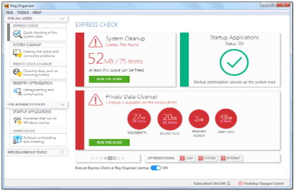Click the Private Data Cleanup warning triangle
This screenshot has height=191, width=295.
coord(95,99)
